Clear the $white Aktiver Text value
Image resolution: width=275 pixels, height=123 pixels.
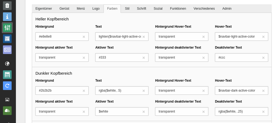144,112
